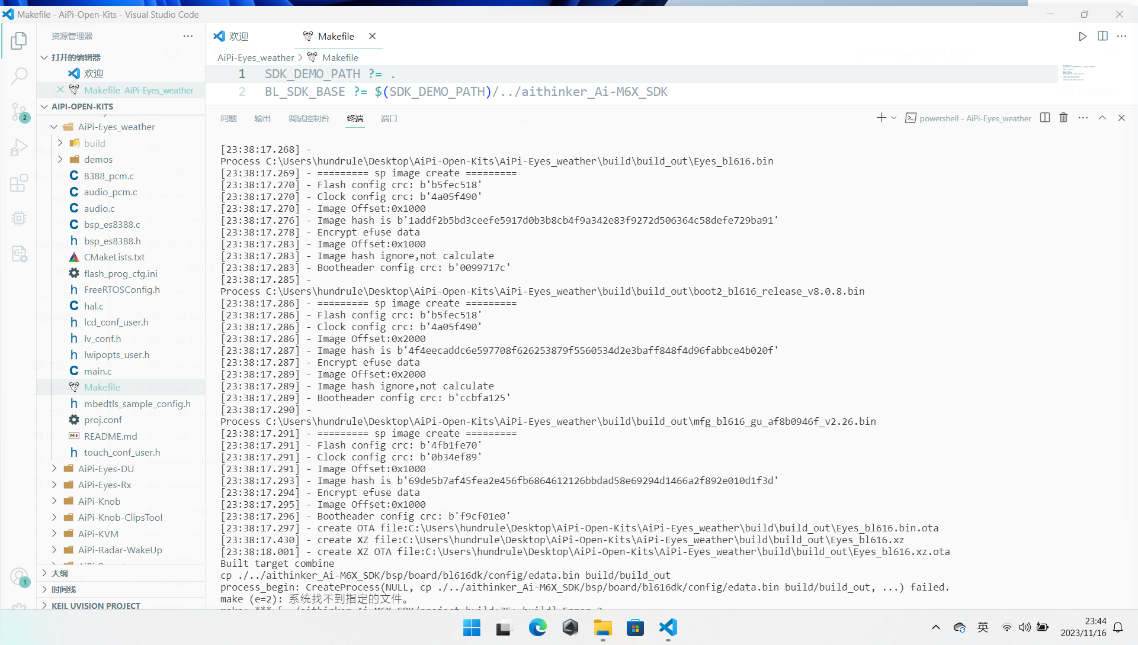Viewport: 1138px width, 645px height.
Task: Open Source Control view with badge
Action: [19, 112]
